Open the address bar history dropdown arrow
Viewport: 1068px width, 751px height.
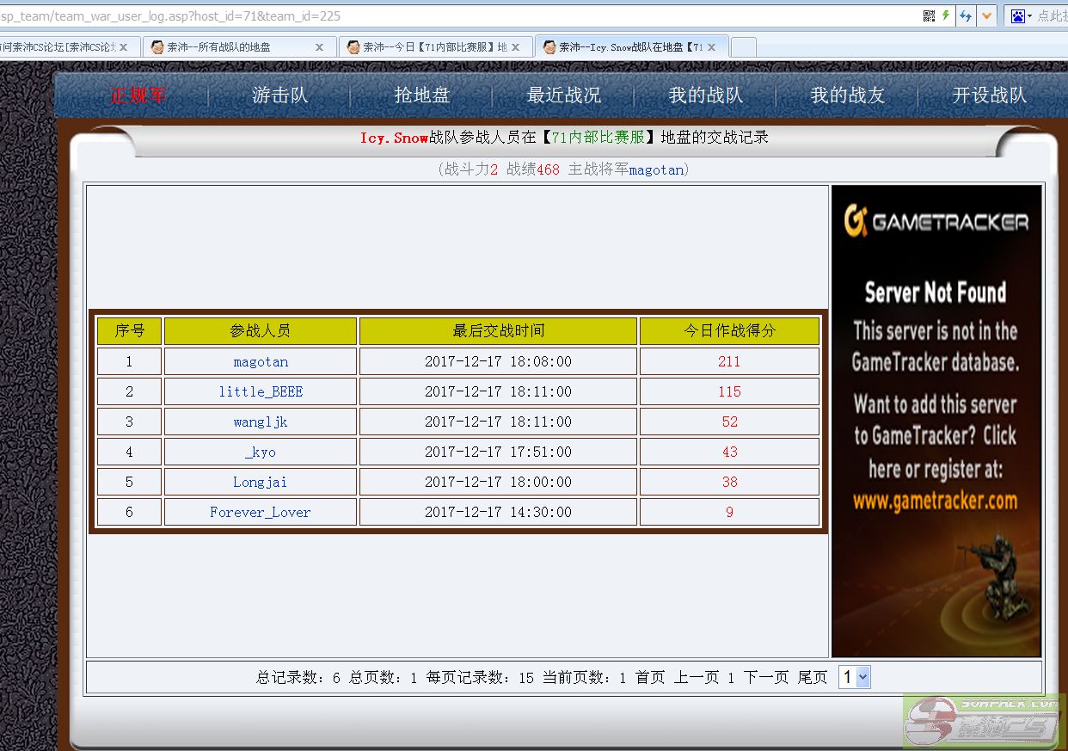[986, 15]
